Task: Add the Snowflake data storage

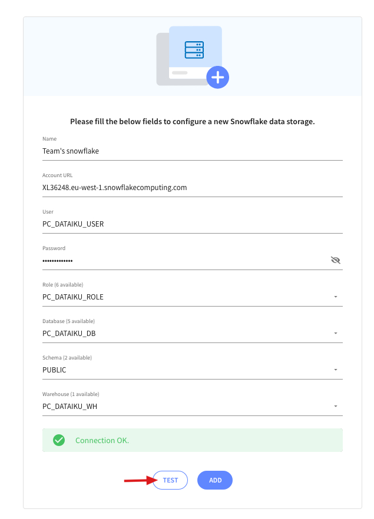Action: [215, 480]
